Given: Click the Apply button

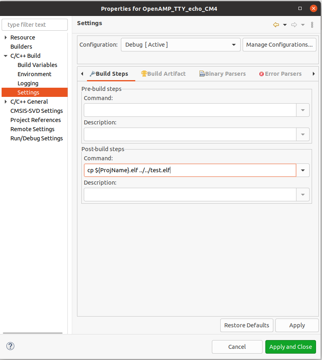Looking at the screenshot, I should click(297, 325).
